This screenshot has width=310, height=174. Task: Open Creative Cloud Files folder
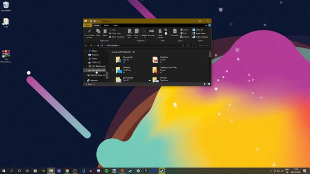(165, 70)
